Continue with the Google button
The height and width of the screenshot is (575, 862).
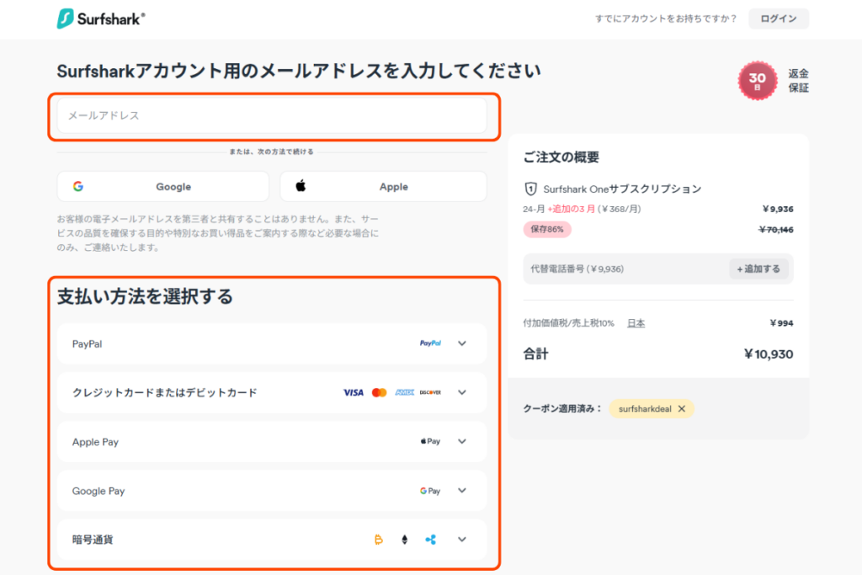point(163,187)
